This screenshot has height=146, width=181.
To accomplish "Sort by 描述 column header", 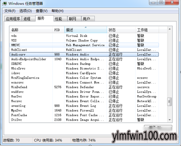I will (x=86, y=30).
